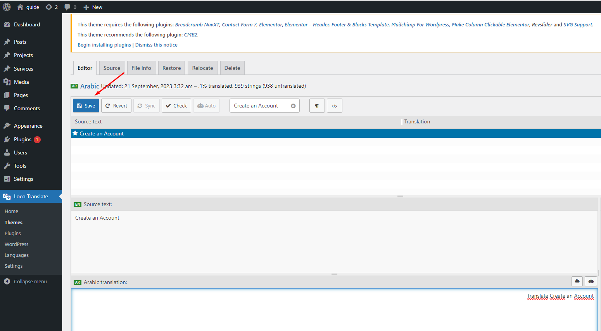Toggle code view button in editor toolbar
This screenshot has height=331, width=601.
pyautogui.click(x=334, y=106)
